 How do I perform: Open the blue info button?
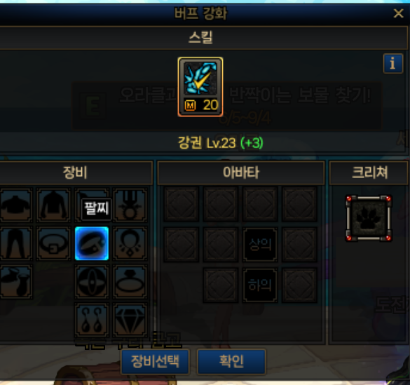click(x=392, y=64)
